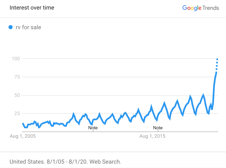Click the trend line's starting point in 2005
Image resolution: width=226 pixels, height=168 pixels.
[x=23, y=124]
